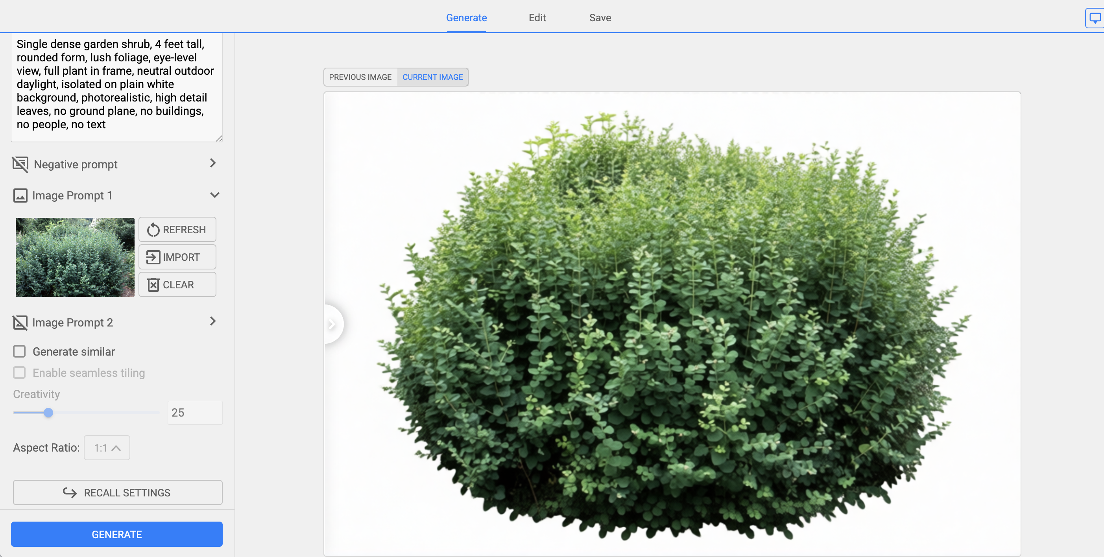
Task: Toggle the Enable seamless tiling checkbox
Action: pyautogui.click(x=19, y=373)
